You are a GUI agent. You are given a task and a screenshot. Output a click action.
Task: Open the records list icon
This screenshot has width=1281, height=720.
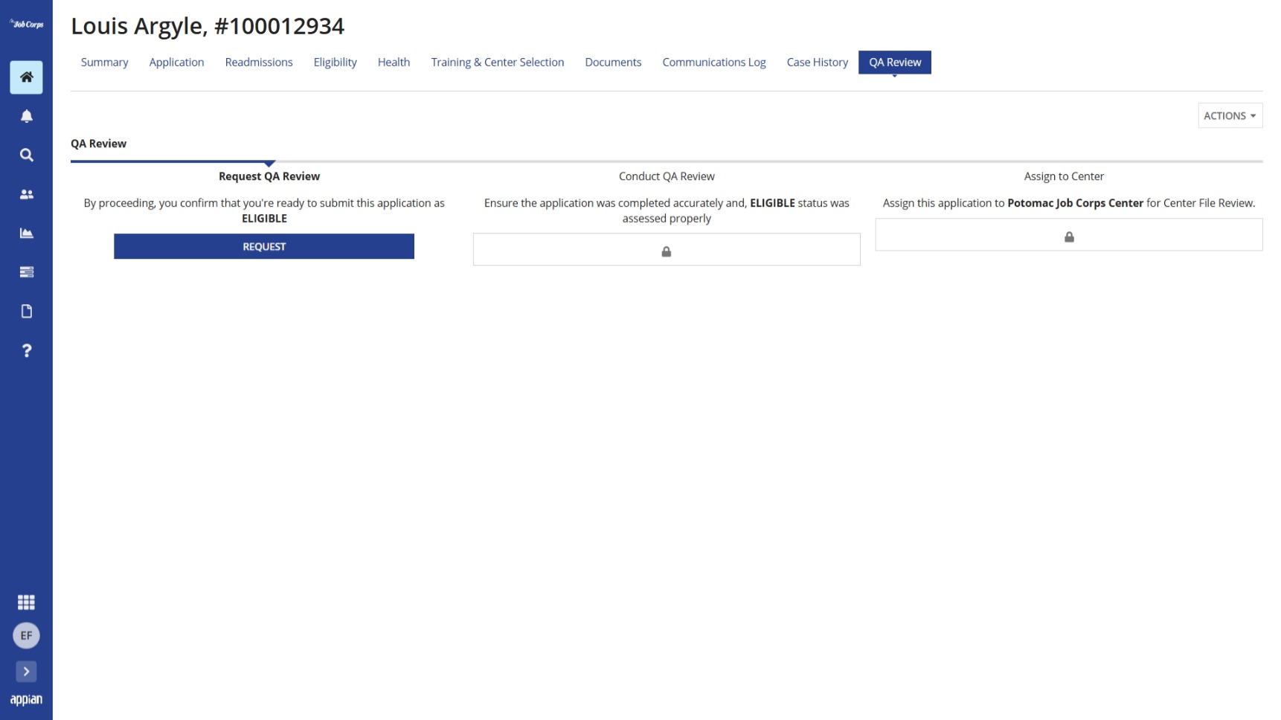click(x=26, y=272)
